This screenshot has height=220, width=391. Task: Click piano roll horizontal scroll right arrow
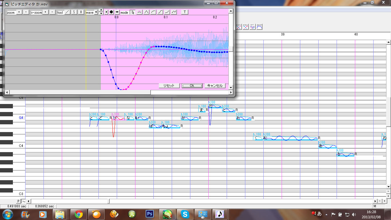pyautogui.click(x=375, y=201)
